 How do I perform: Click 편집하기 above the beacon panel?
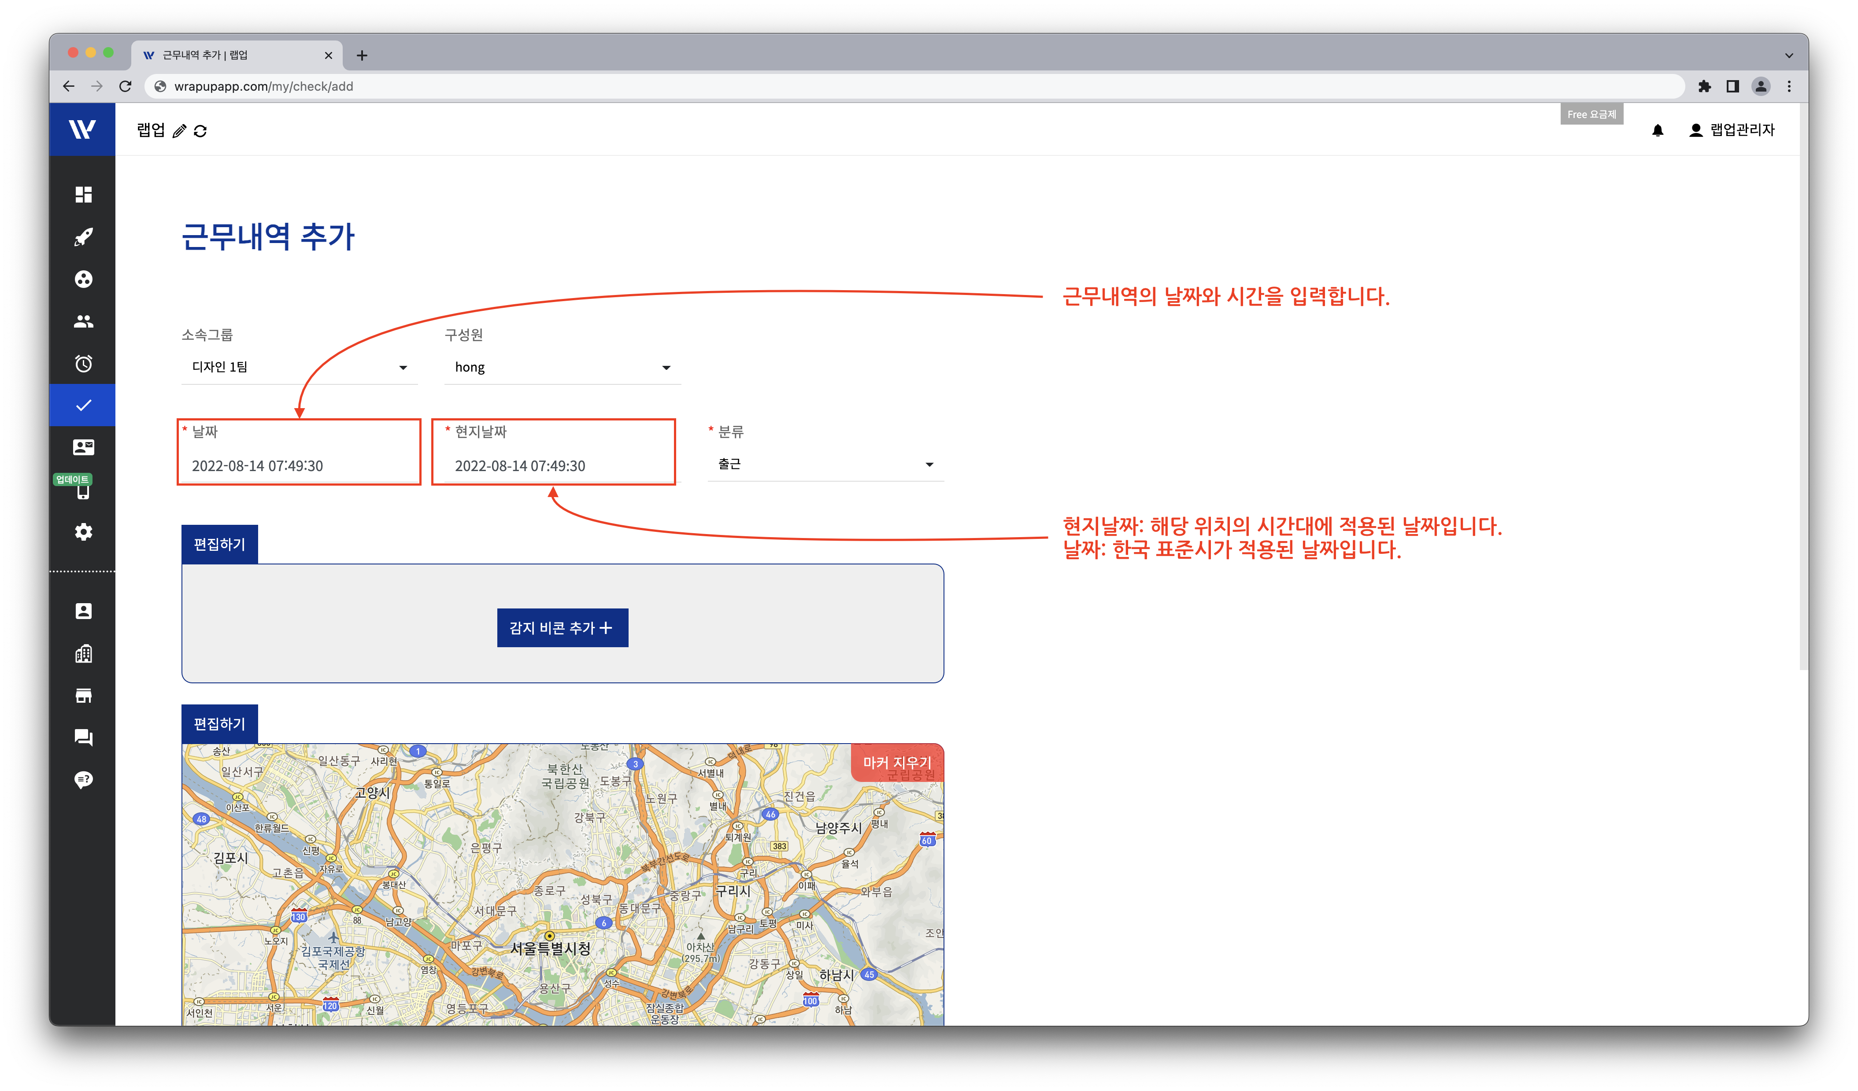pyautogui.click(x=220, y=544)
